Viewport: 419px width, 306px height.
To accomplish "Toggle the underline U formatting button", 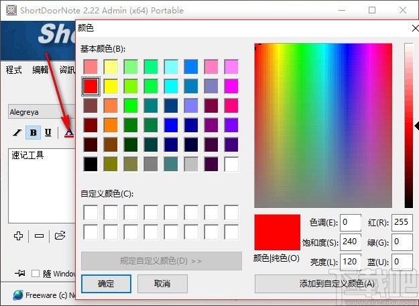I will click(48, 132).
